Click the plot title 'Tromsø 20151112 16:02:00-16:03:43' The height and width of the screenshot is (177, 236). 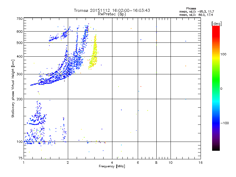(112, 10)
